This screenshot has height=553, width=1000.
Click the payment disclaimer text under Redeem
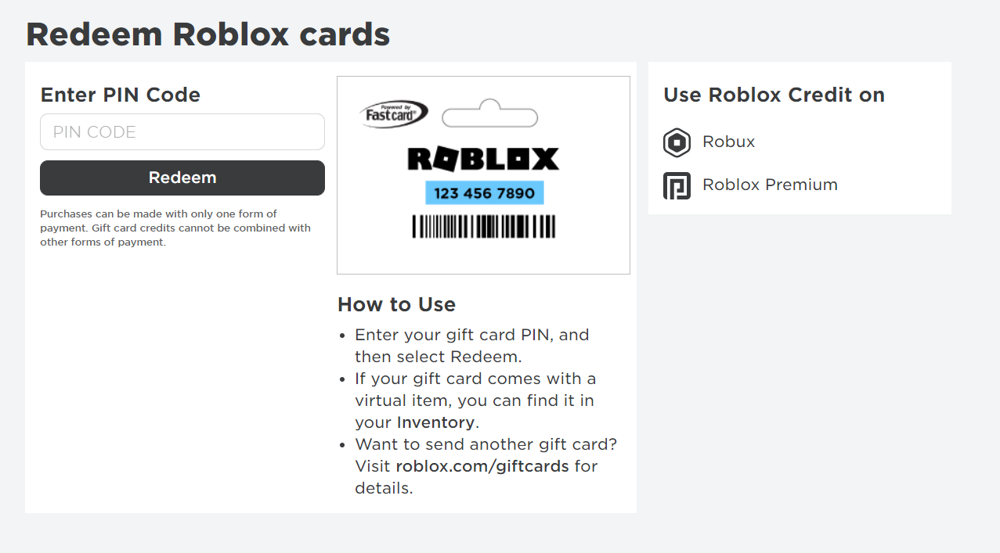[175, 228]
